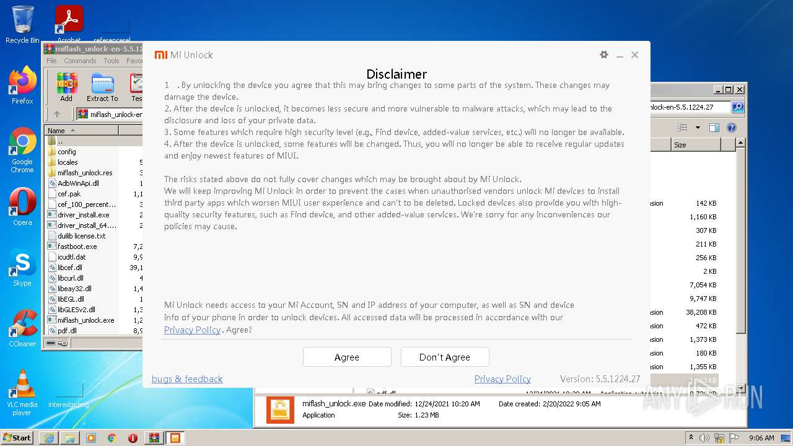Select libEGL.dll in WinRAR list
This screenshot has height=446, width=793.
(x=71, y=299)
